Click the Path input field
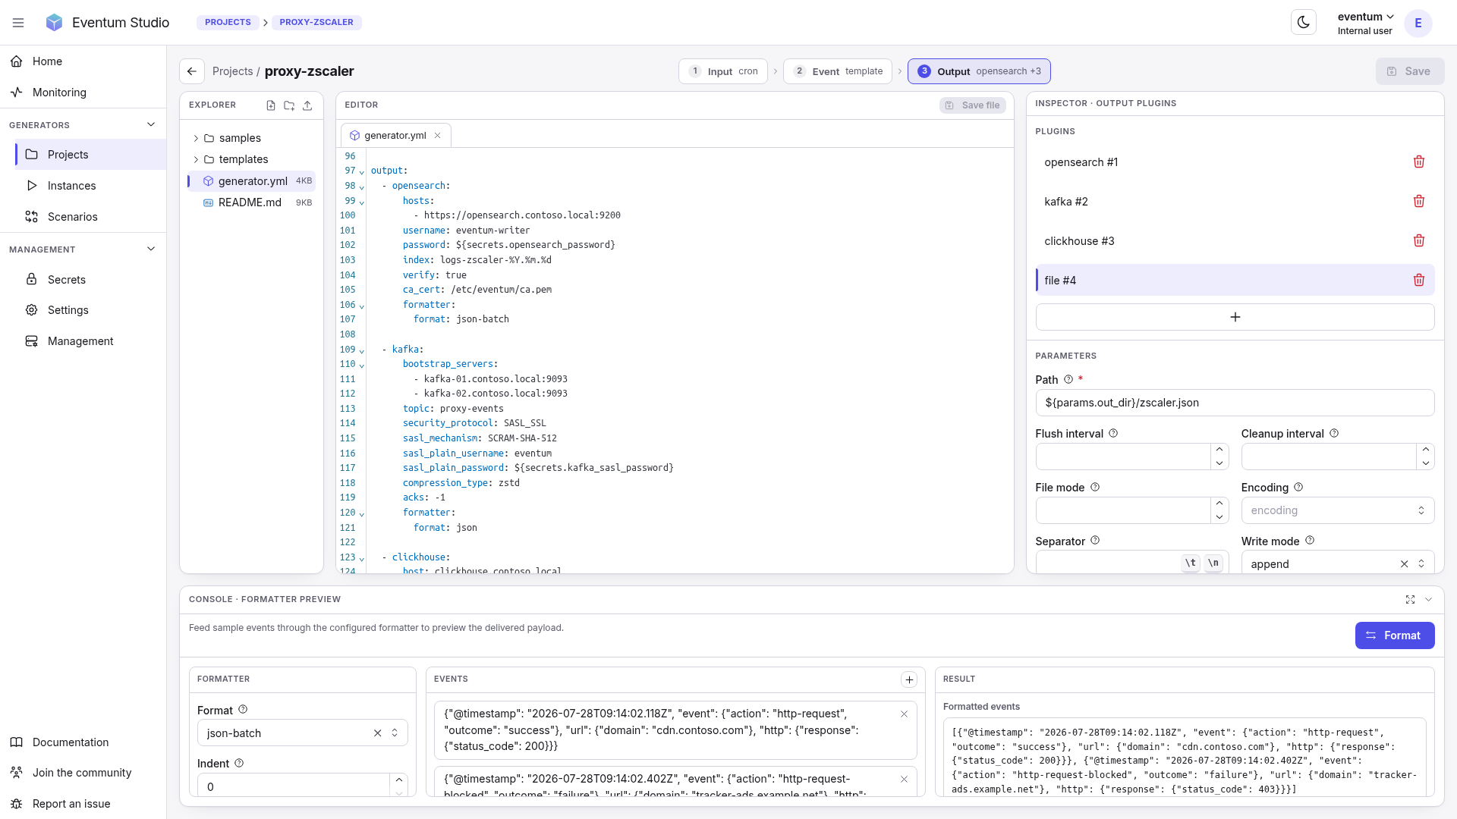This screenshot has width=1457, height=819. pyautogui.click(x=1235, y=403)
